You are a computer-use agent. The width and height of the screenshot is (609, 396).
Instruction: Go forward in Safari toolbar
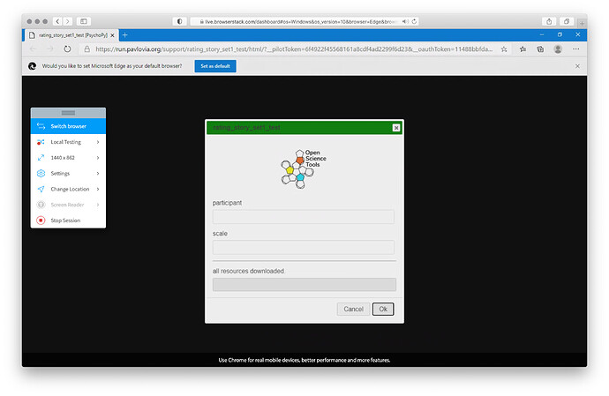point(68,21)
